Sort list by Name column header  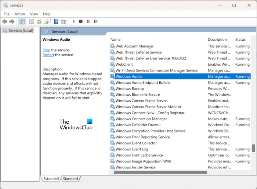(x=115, y=39)
